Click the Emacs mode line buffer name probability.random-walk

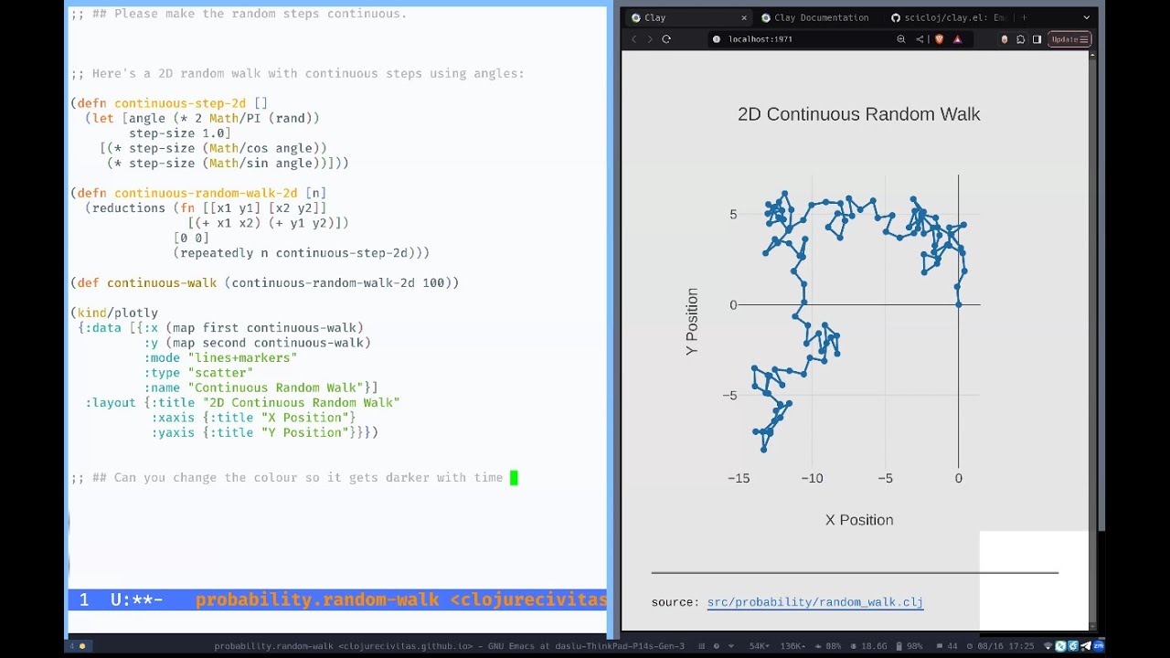(319, 600)
